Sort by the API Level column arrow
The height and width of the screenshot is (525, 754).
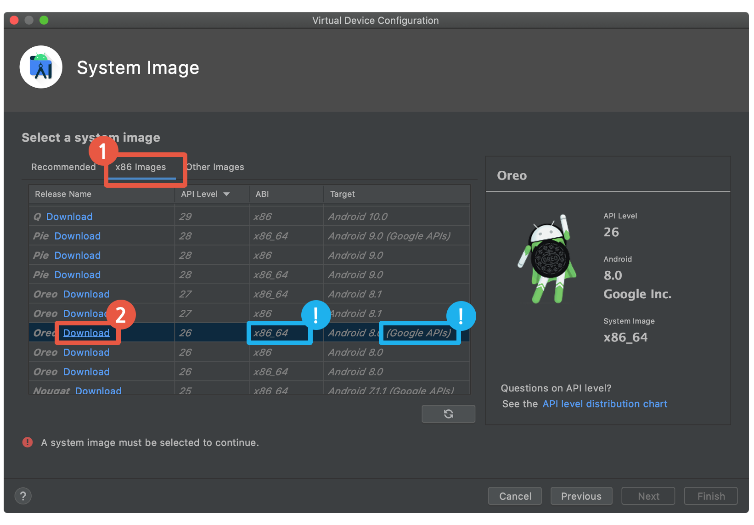tap(226, 194)
